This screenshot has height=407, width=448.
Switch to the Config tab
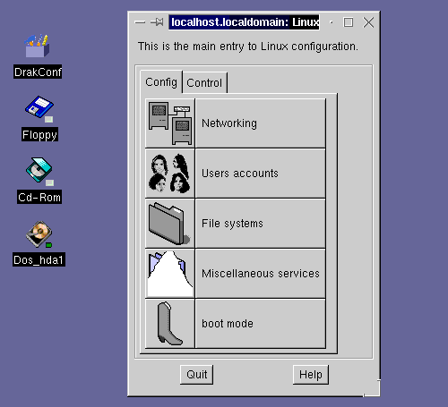[x=161, y=82]
